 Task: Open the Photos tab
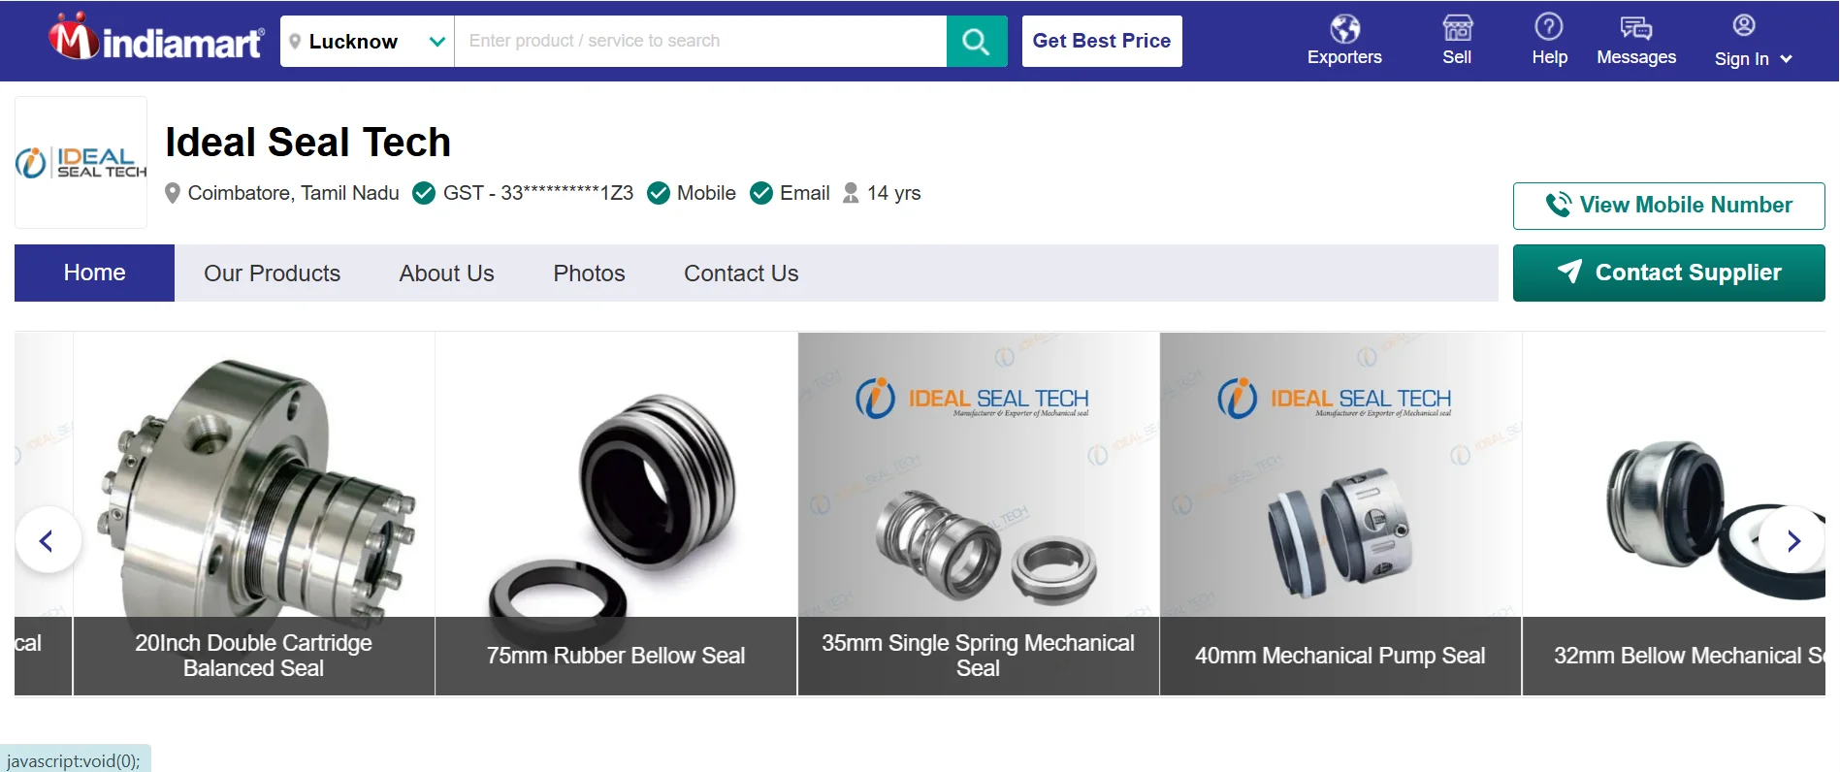tap(589, 273)
